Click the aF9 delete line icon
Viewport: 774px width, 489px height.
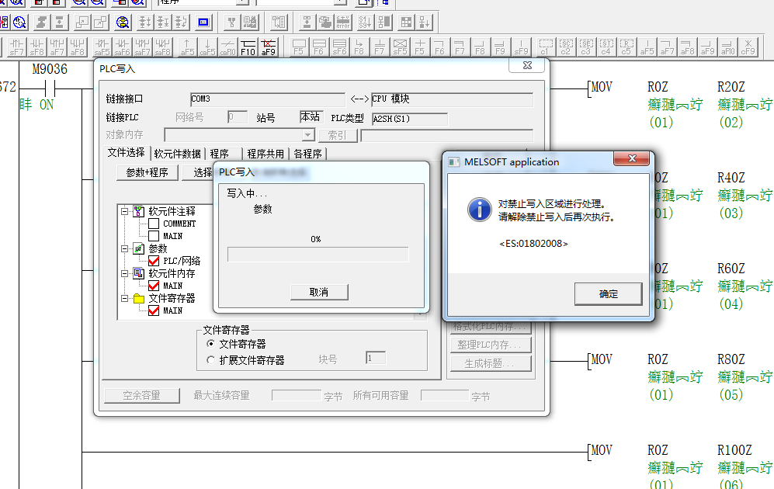click(268, 47)
